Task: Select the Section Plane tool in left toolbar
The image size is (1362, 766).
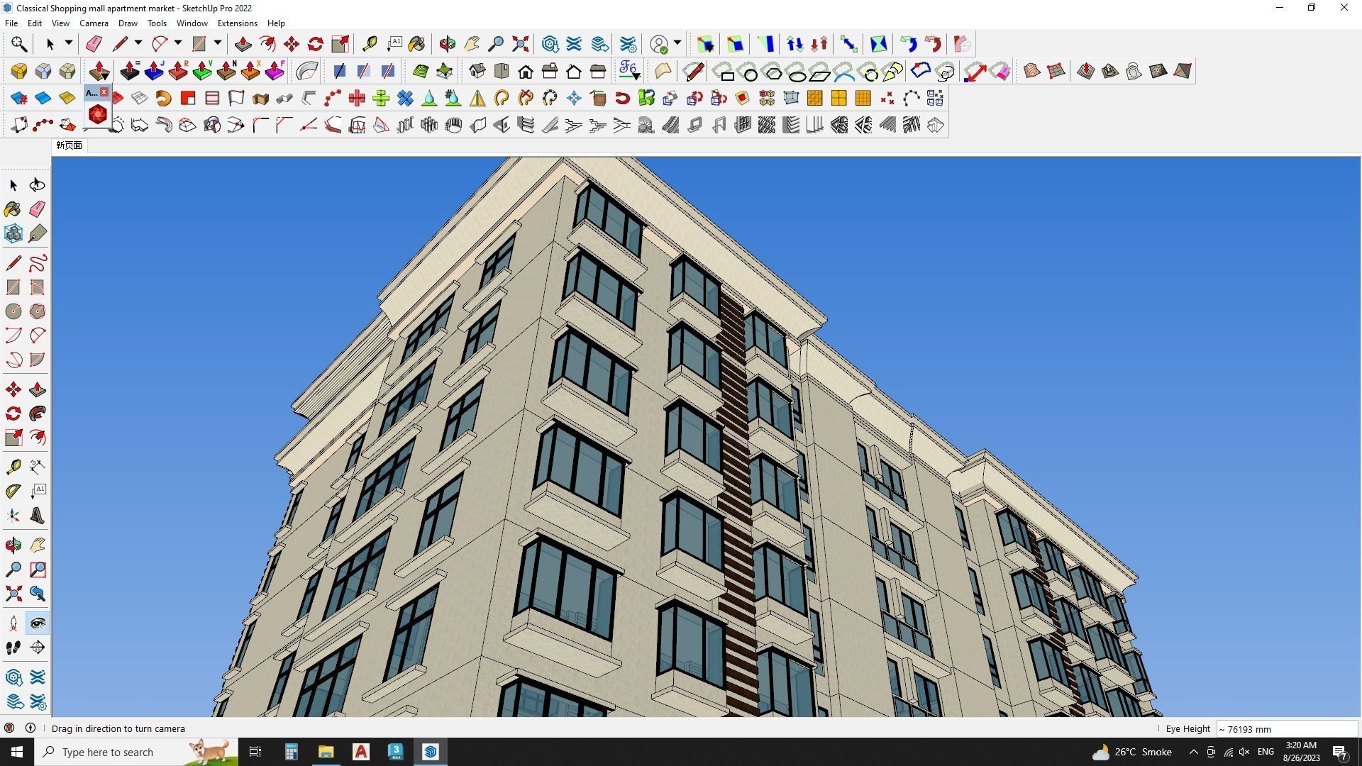Action: 38,648
